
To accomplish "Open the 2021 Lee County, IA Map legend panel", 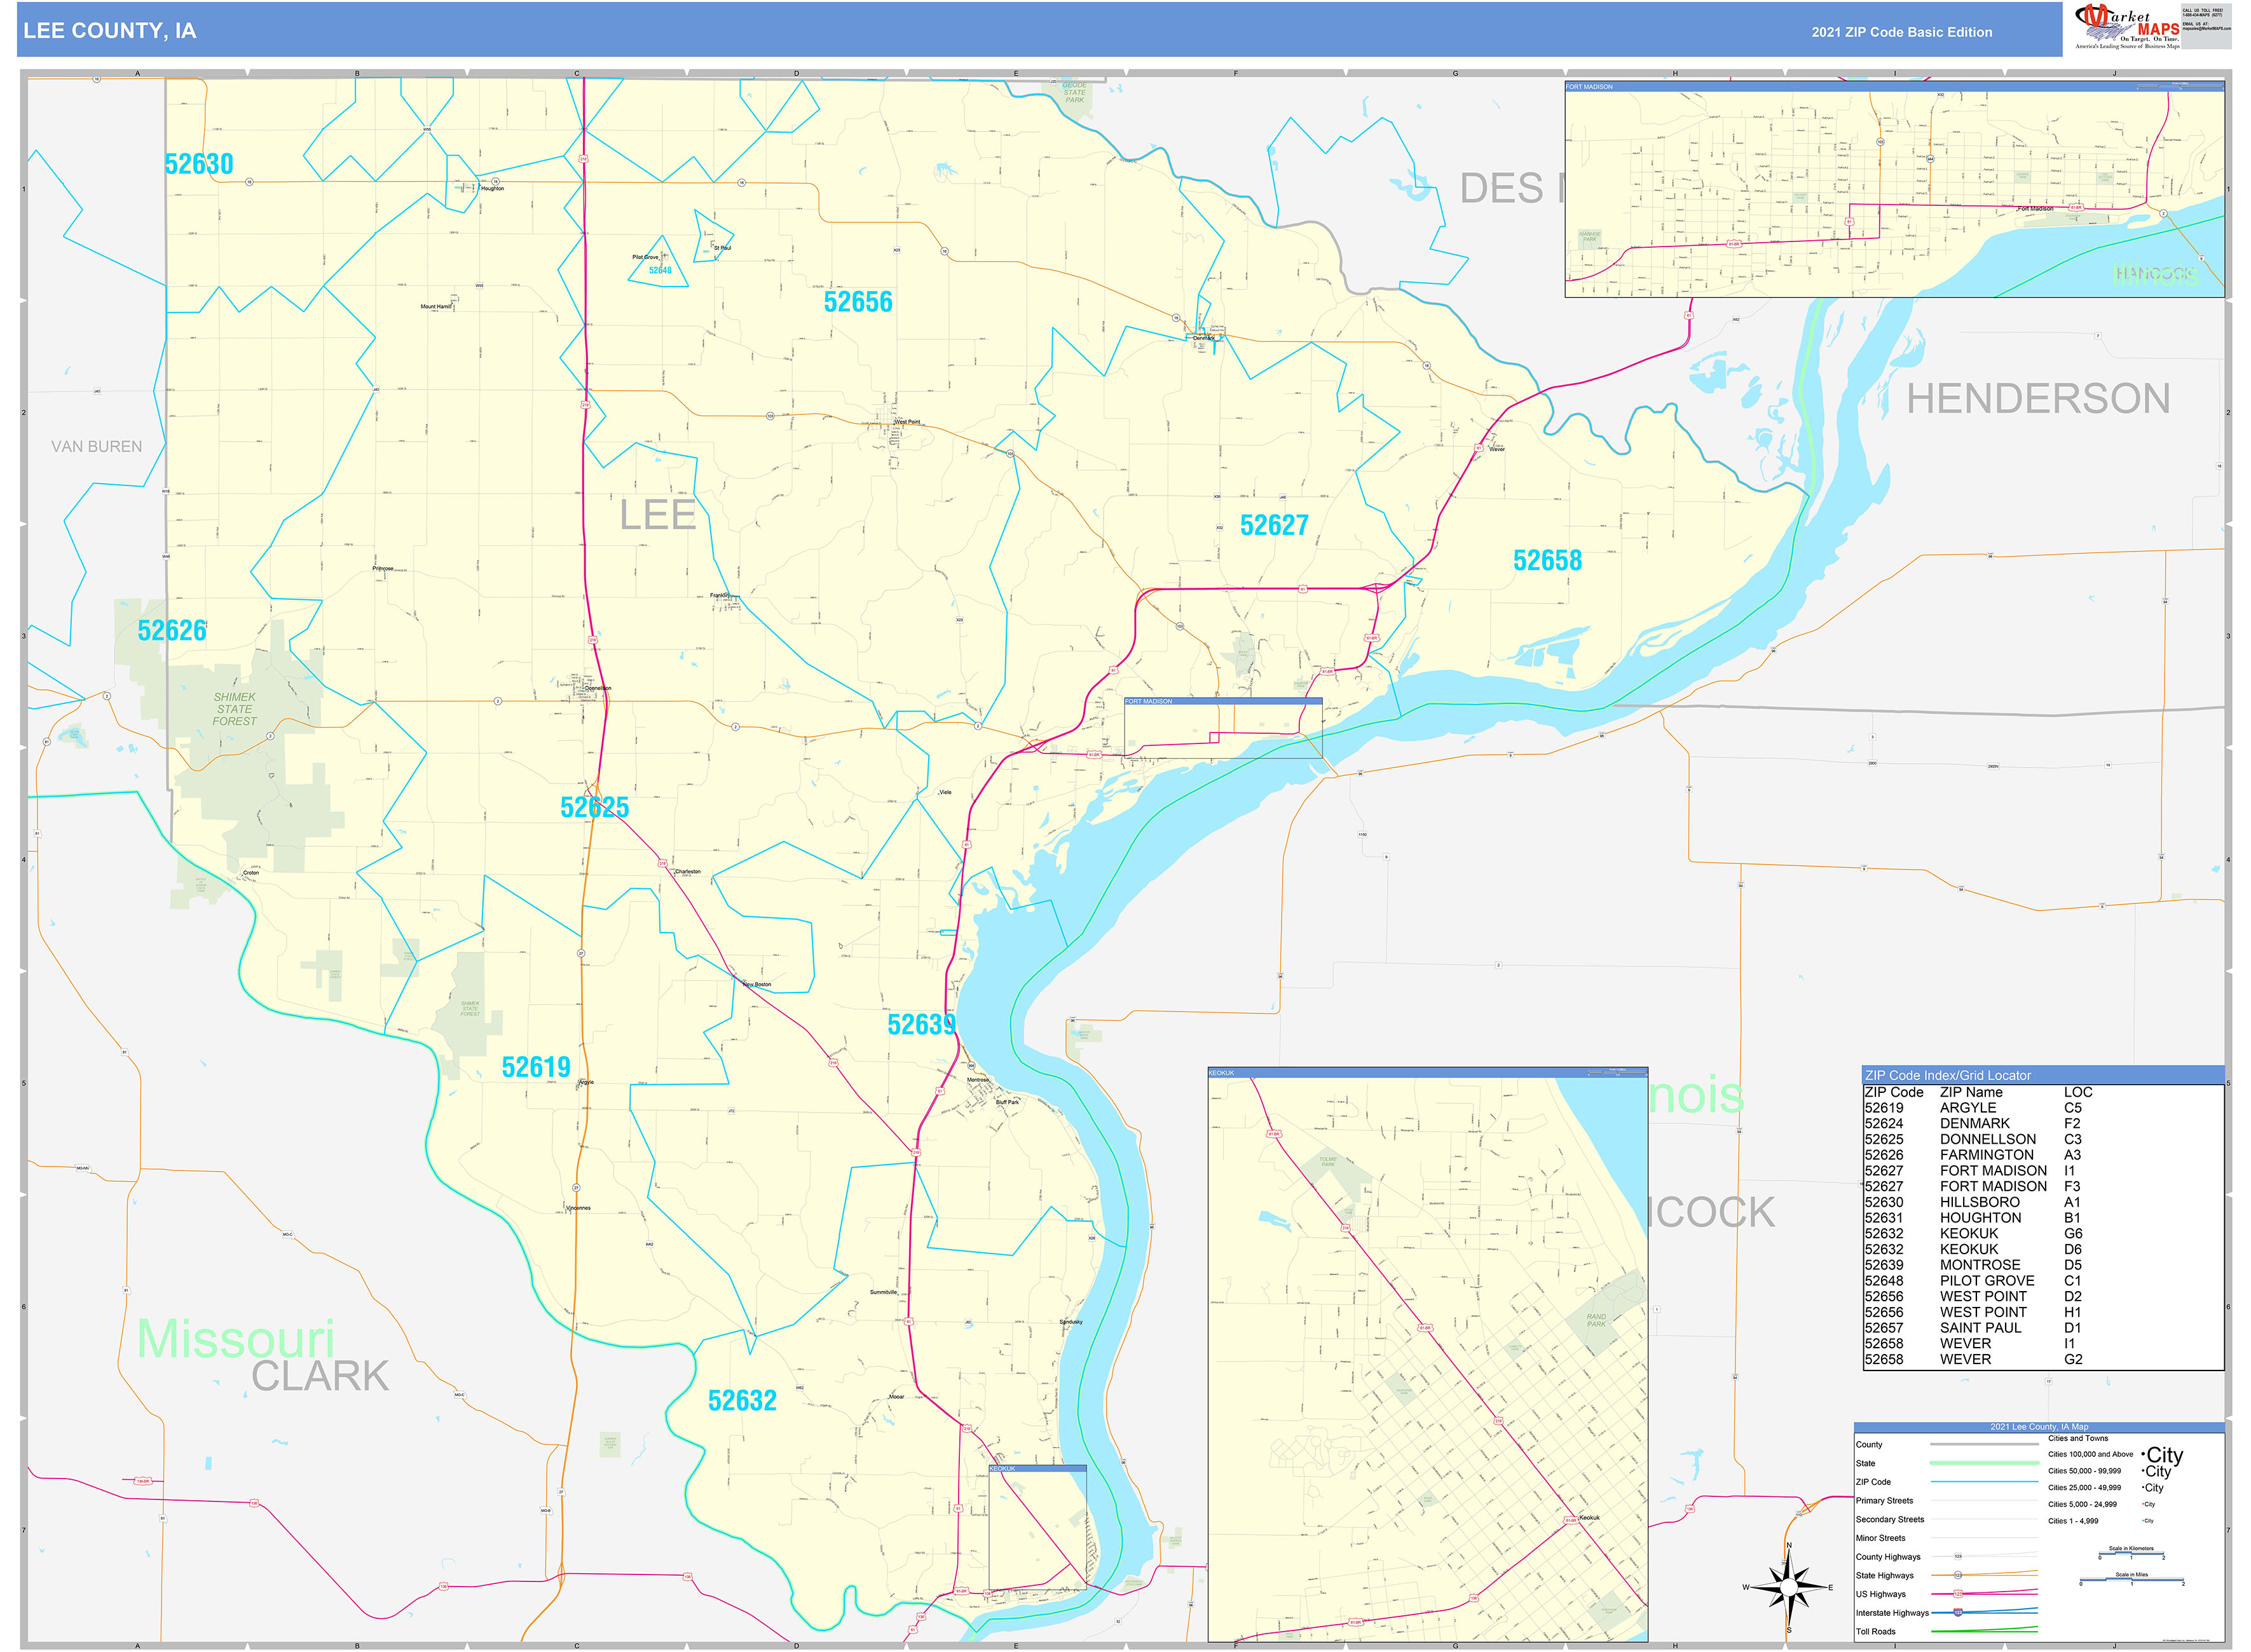I will 2039,1426.
